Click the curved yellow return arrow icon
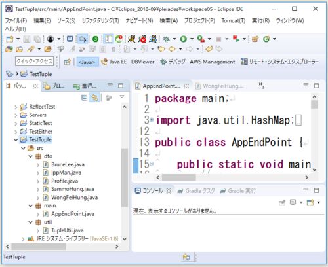The width and height of the screenshot is (328, 267). click(x=209, y=49)
